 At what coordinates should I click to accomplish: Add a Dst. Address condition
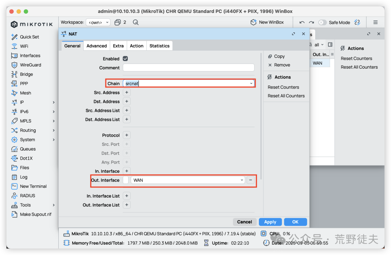pyautogui.click(x=127, y=101)
